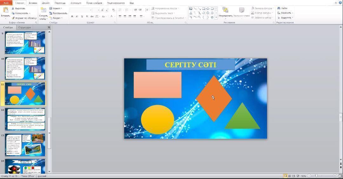Viewport: 343px width, 179px height.
Task: Click the Файл (File) button
Action: 6,3
